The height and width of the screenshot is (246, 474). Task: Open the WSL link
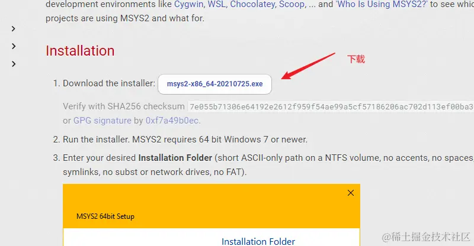click(x=216, y=4)
